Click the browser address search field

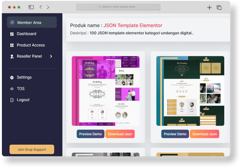118,7
